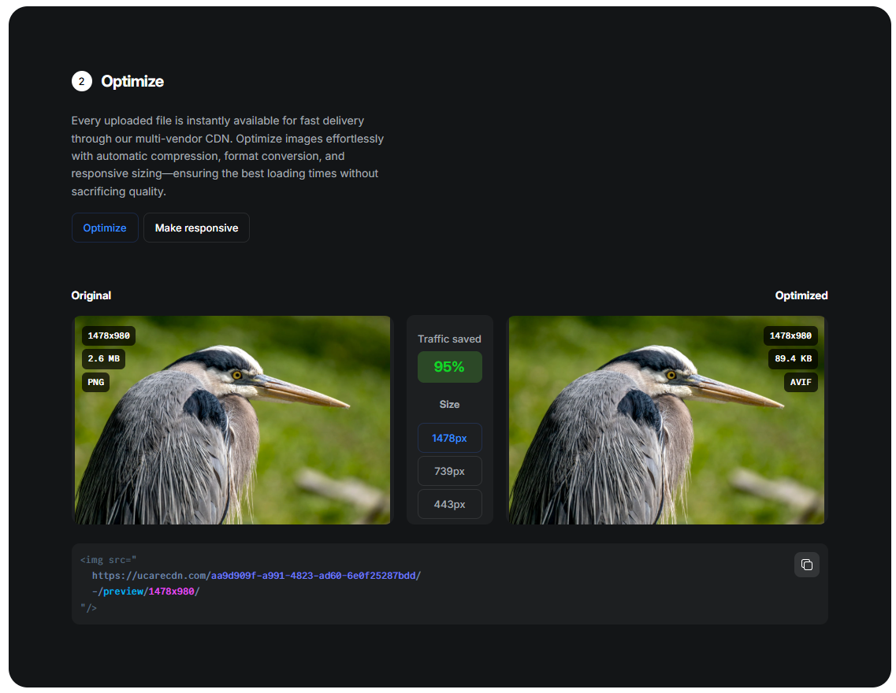Click the 89.4 KB size badge
This screenshot has height=693, width=896.
pos(793,359)
